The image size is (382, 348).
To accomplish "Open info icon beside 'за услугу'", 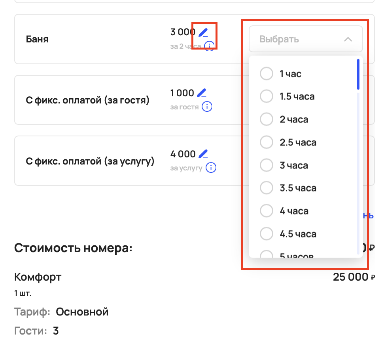I will point(211,168).
